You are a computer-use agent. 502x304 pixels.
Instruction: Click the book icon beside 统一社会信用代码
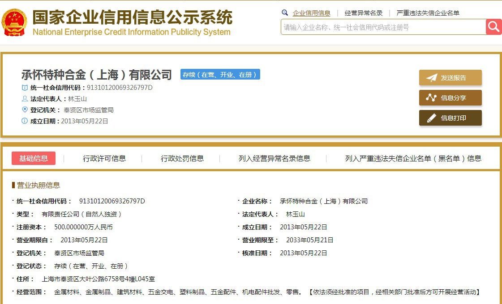coord(25,88)
